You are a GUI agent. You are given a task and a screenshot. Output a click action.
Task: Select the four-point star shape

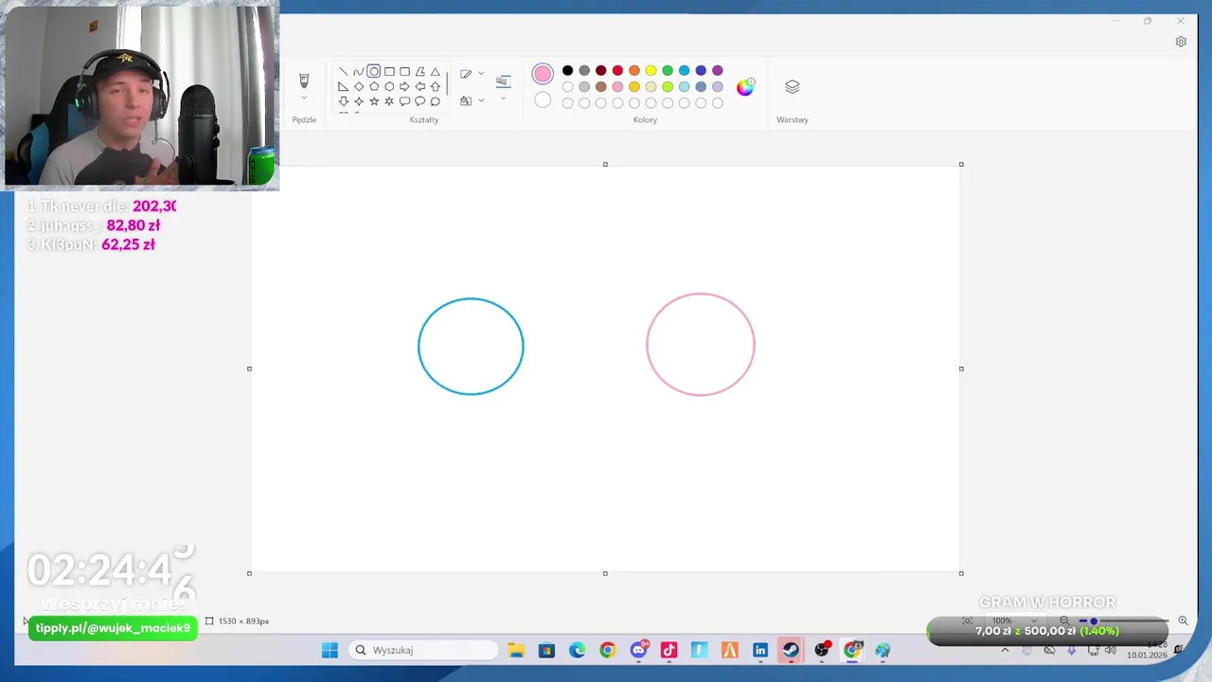point(358,101)
